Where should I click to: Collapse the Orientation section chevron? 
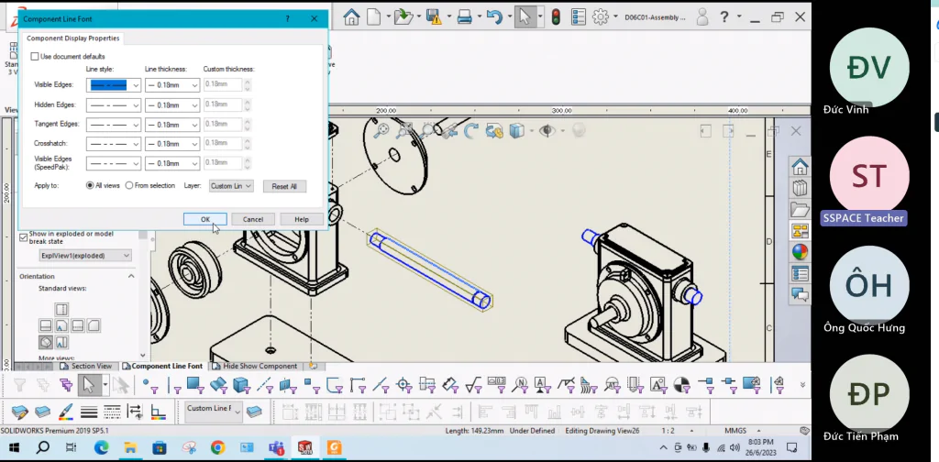[x=131, y=276]
